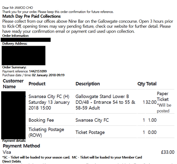The image size is (177, 164).
Task: Click the greeting line 'Dear Mr JAWOO CHO'
Action: (x=18, y=8)
